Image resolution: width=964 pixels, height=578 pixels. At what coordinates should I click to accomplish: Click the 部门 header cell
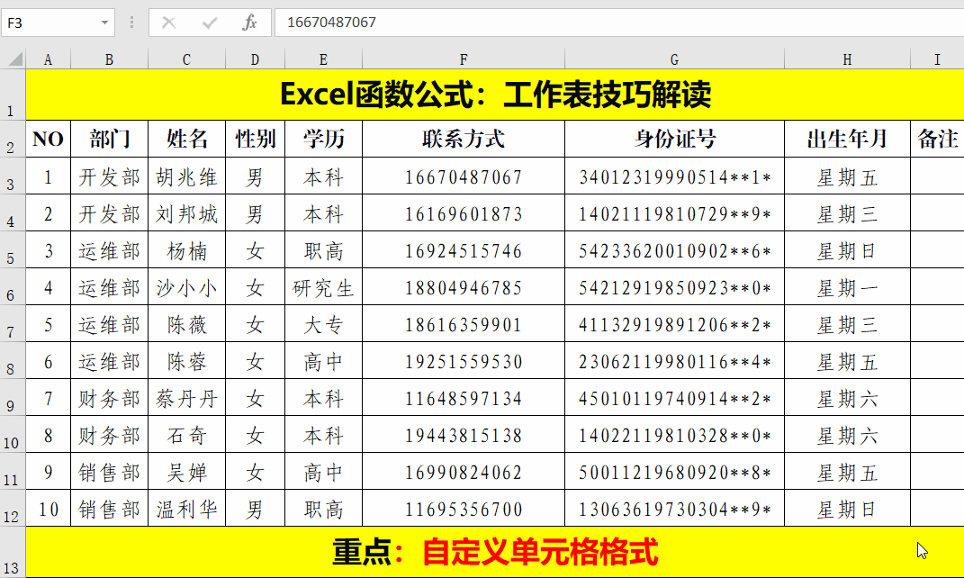(x=110, y=139)
